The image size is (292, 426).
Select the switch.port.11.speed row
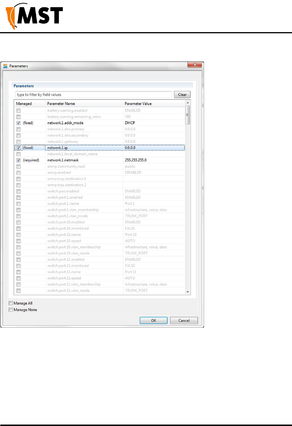pyautogui.click(x=99, y=278)
